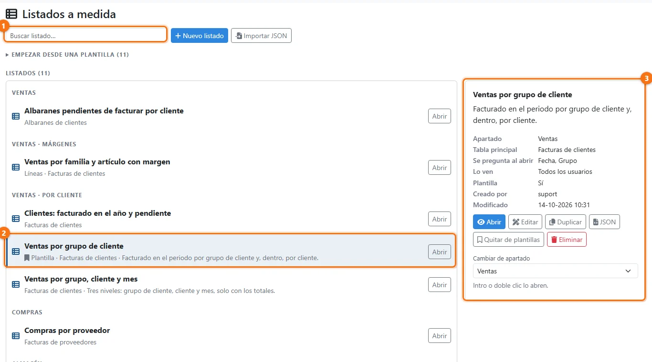Click Abrir for Clientes: facturado en el año
This screenshot has width=652, height=362.
pyautogui.click(x=440, y=219)
